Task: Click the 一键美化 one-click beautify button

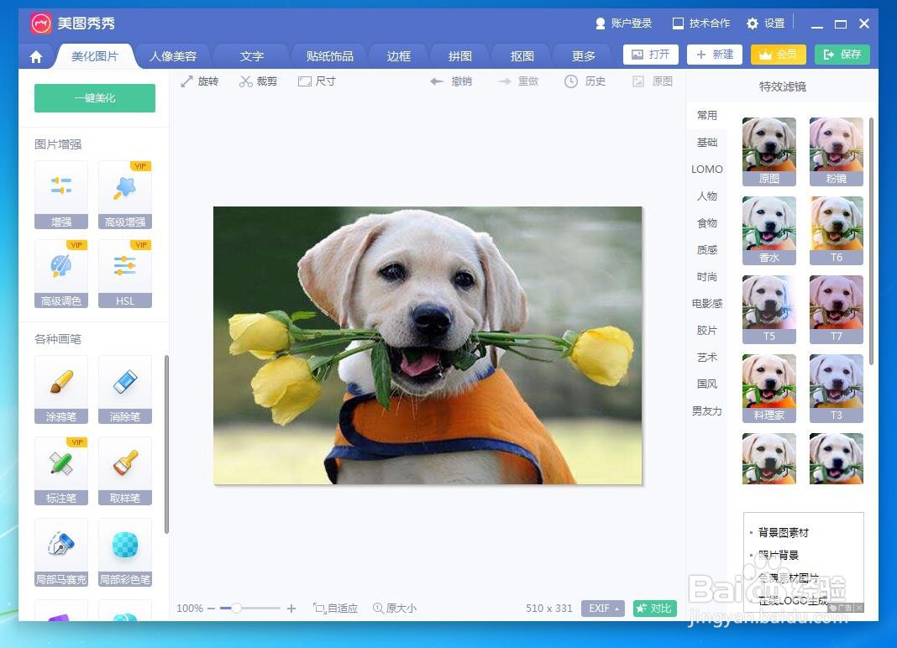Action: click(95, 98)
